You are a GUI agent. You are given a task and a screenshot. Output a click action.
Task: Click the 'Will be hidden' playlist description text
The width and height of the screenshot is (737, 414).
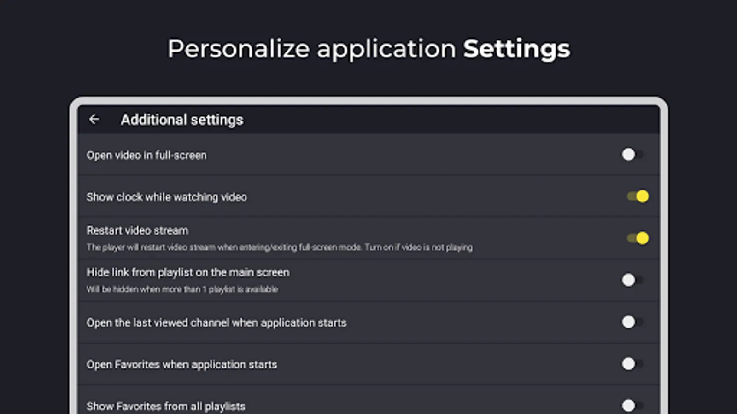(x=182, y=289)
